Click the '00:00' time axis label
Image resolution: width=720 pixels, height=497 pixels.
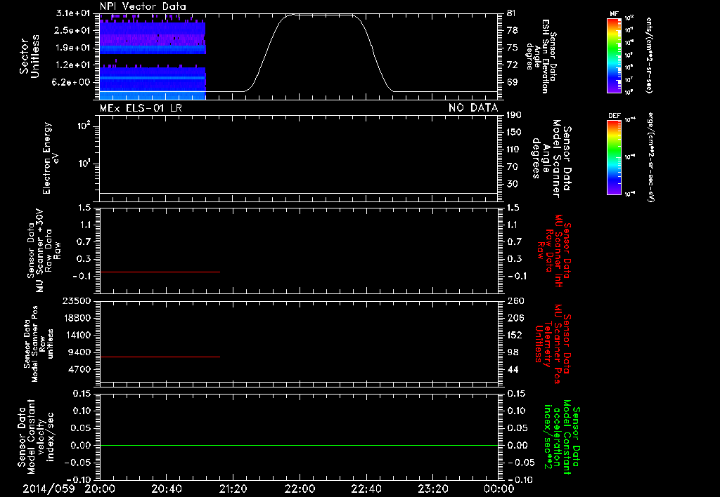click(499, 489)
